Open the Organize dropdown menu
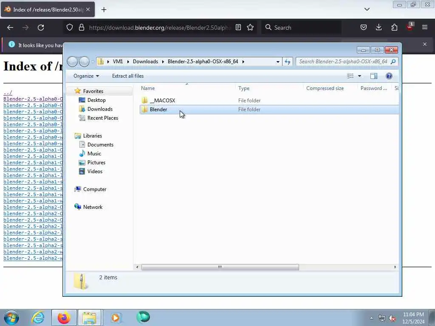The image size is (435, 326). tap(86, 76)
